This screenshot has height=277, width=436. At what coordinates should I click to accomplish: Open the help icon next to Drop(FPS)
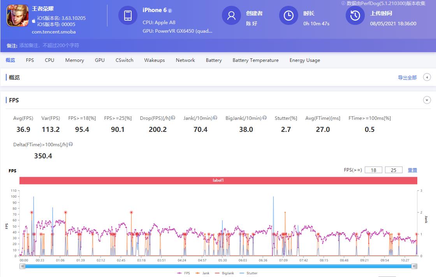pos(173,118)
